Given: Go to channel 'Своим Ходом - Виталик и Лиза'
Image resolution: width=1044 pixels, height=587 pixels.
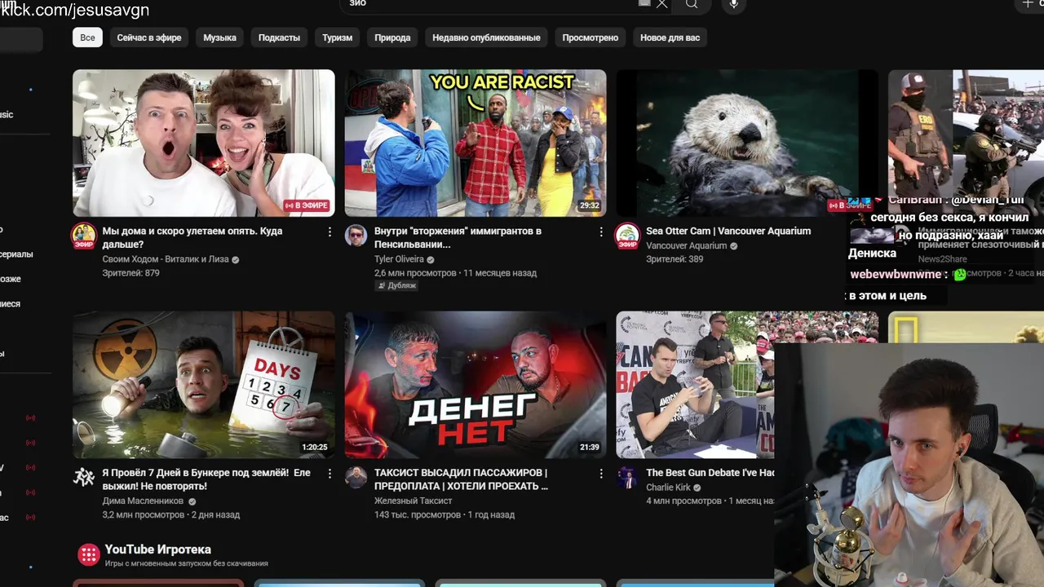Looking at the screenshot, I should coord(166,259).
